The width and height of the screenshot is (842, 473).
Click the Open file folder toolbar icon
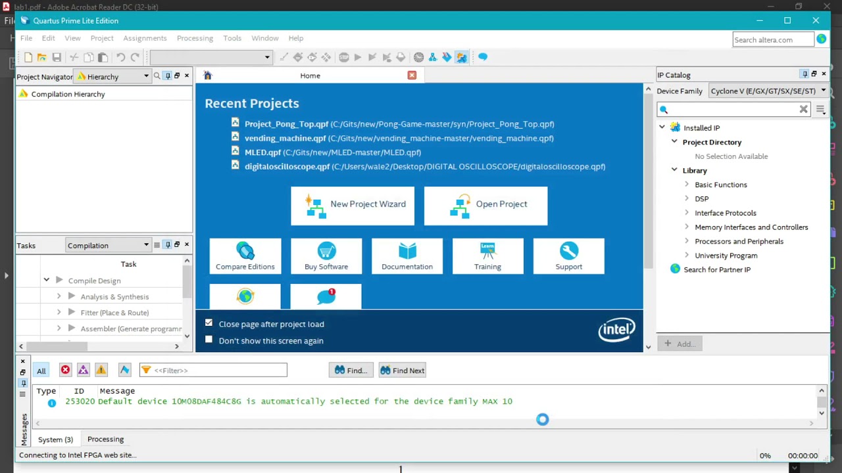[42, 58]
